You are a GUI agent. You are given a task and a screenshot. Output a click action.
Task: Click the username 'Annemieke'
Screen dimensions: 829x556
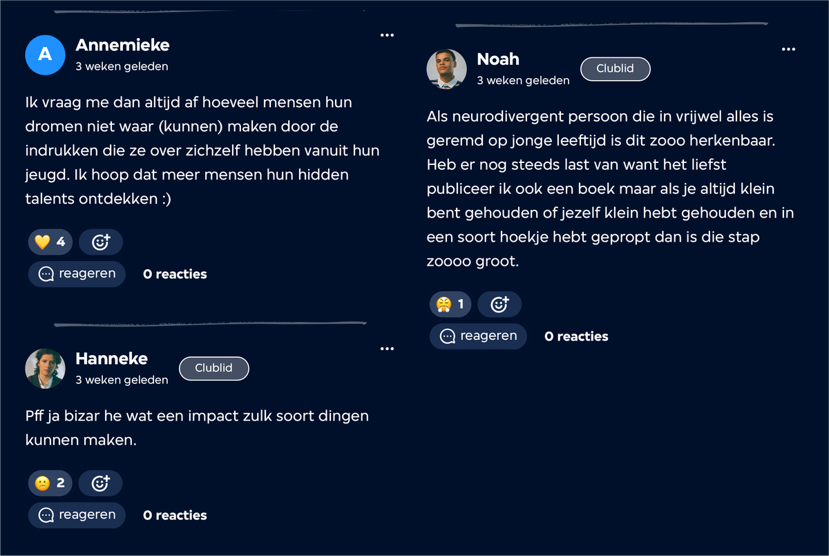[x=122, y=45]
